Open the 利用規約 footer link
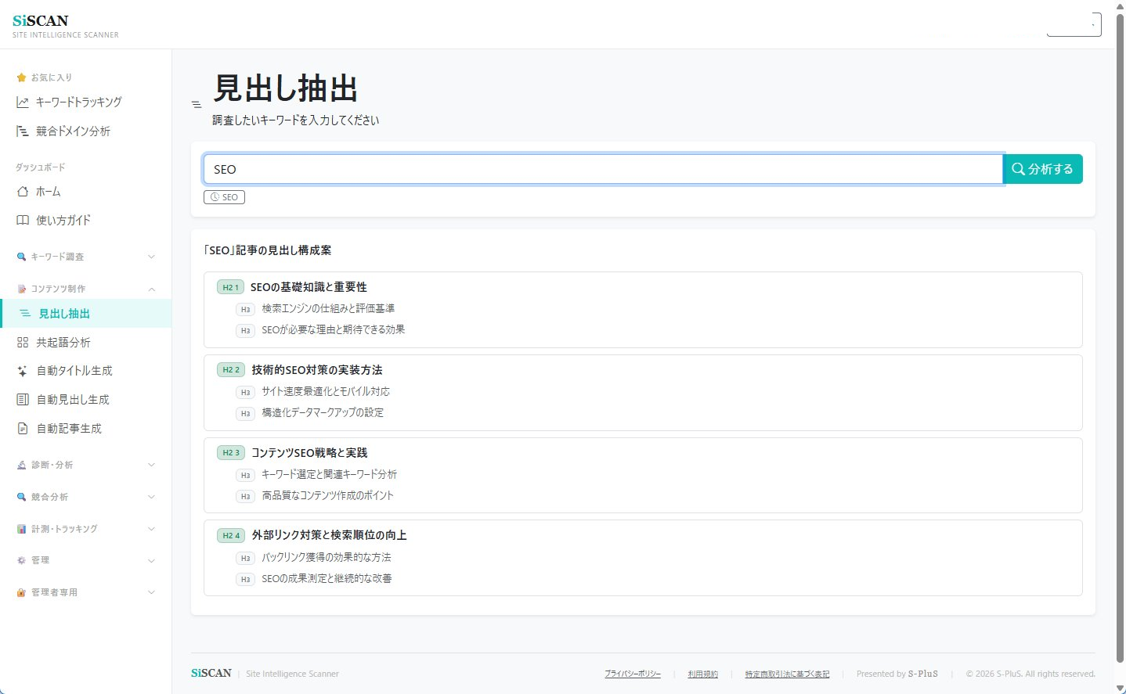Image resolution: width=1126 pixels, height=694 pixels. tap(702, 674)
